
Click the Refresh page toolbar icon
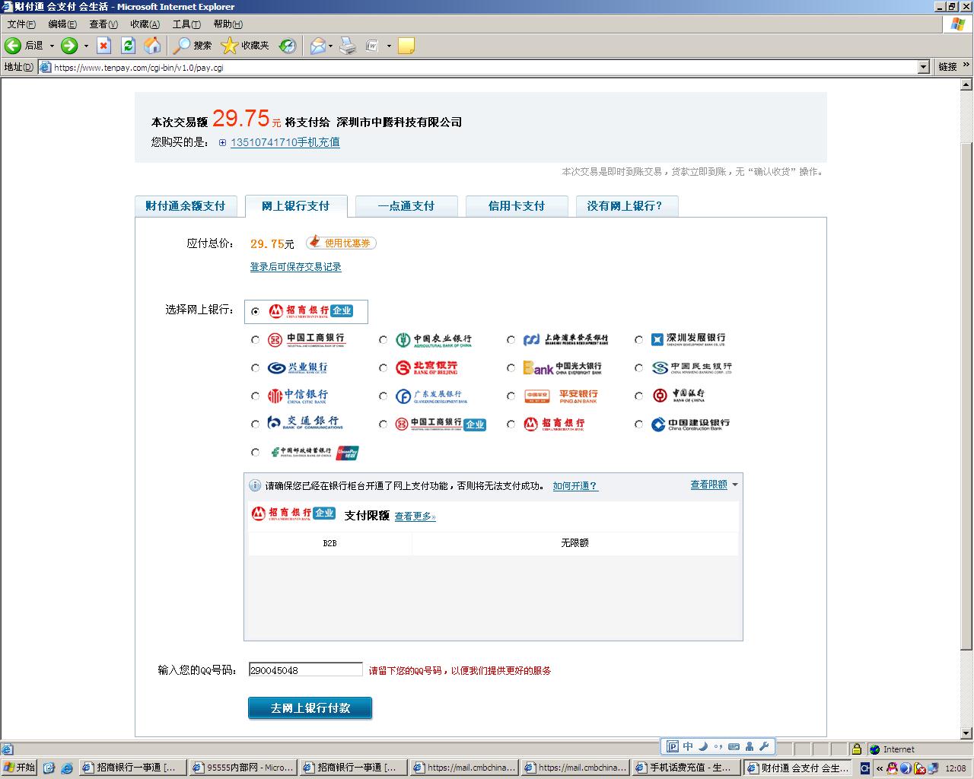pos(129,46)
